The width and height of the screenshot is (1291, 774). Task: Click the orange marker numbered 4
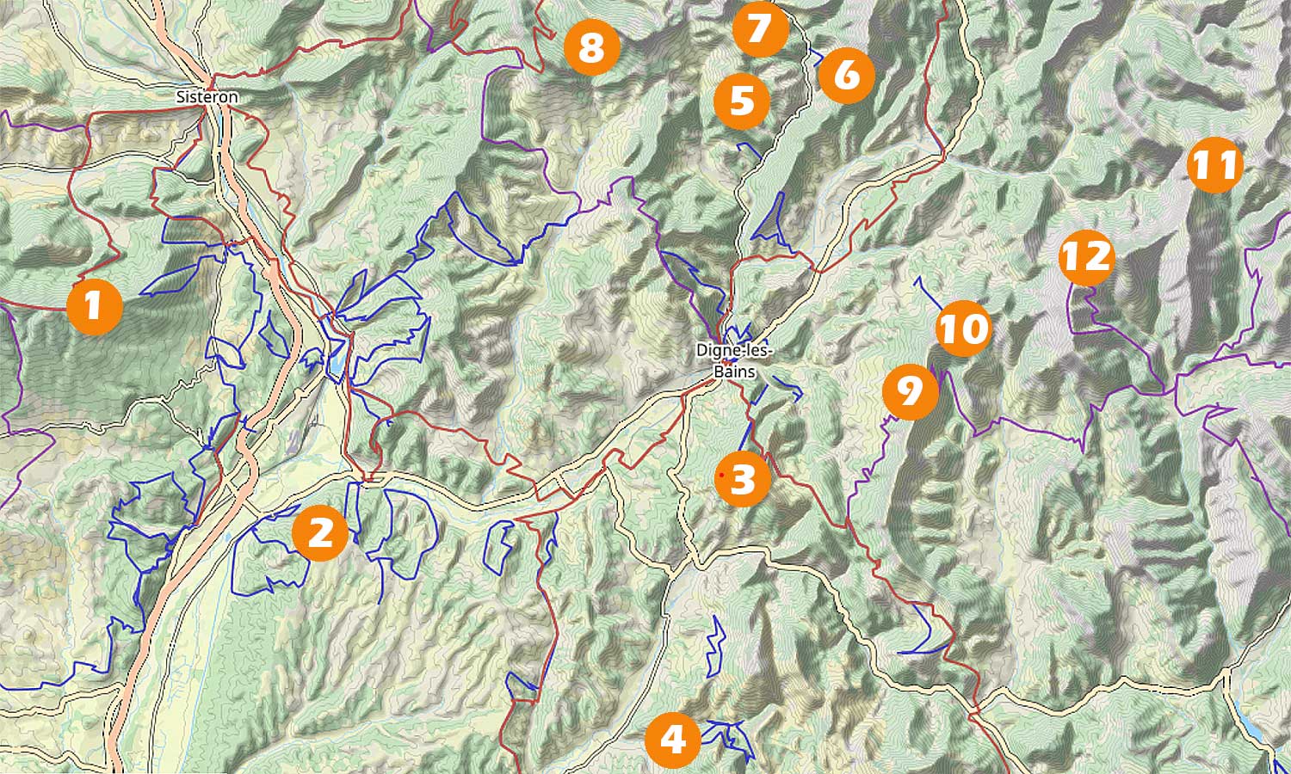pos(673,740)
